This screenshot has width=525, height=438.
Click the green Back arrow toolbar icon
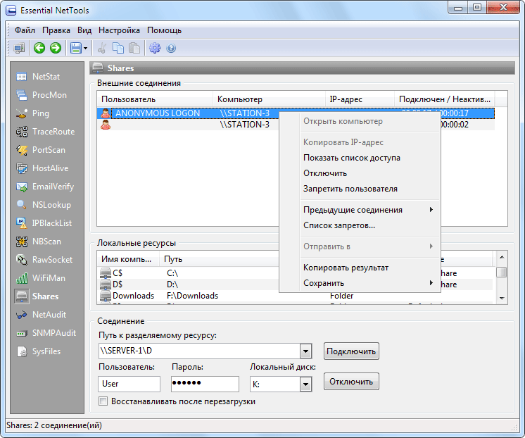click(x=39, y=49)
